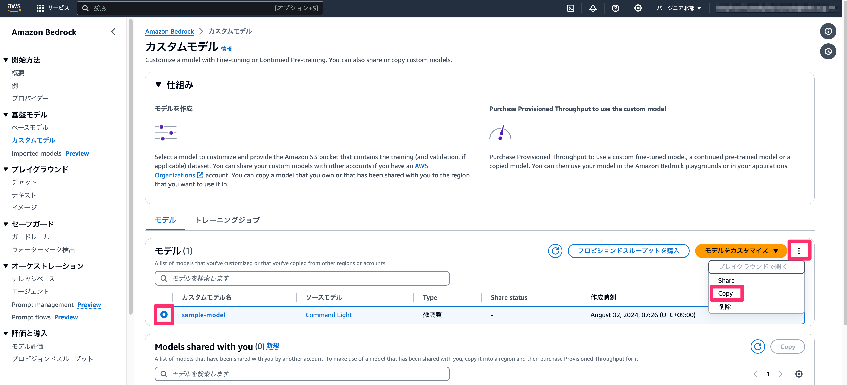
Task: Open the Command Light source model link
Action: click(x=328, y=315)
